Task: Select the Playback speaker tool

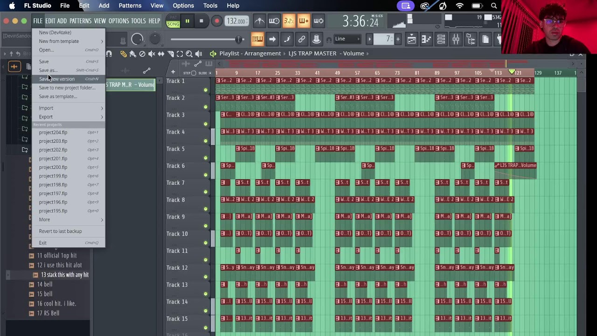Action: (199, 54)
